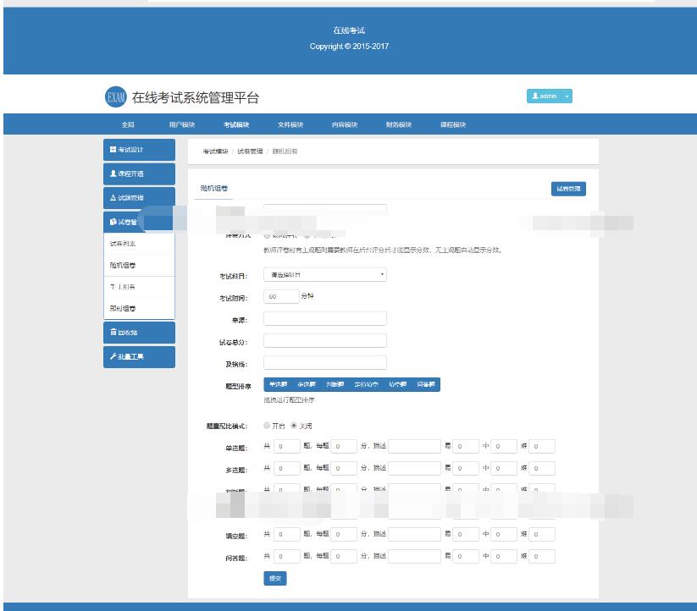Viewport: 697px width, 611px height.
Task: Select the 关闭 radio option
Action: pyautogui.click(x=294, y=426)
